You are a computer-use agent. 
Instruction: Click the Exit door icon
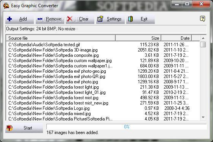(130, 19)
